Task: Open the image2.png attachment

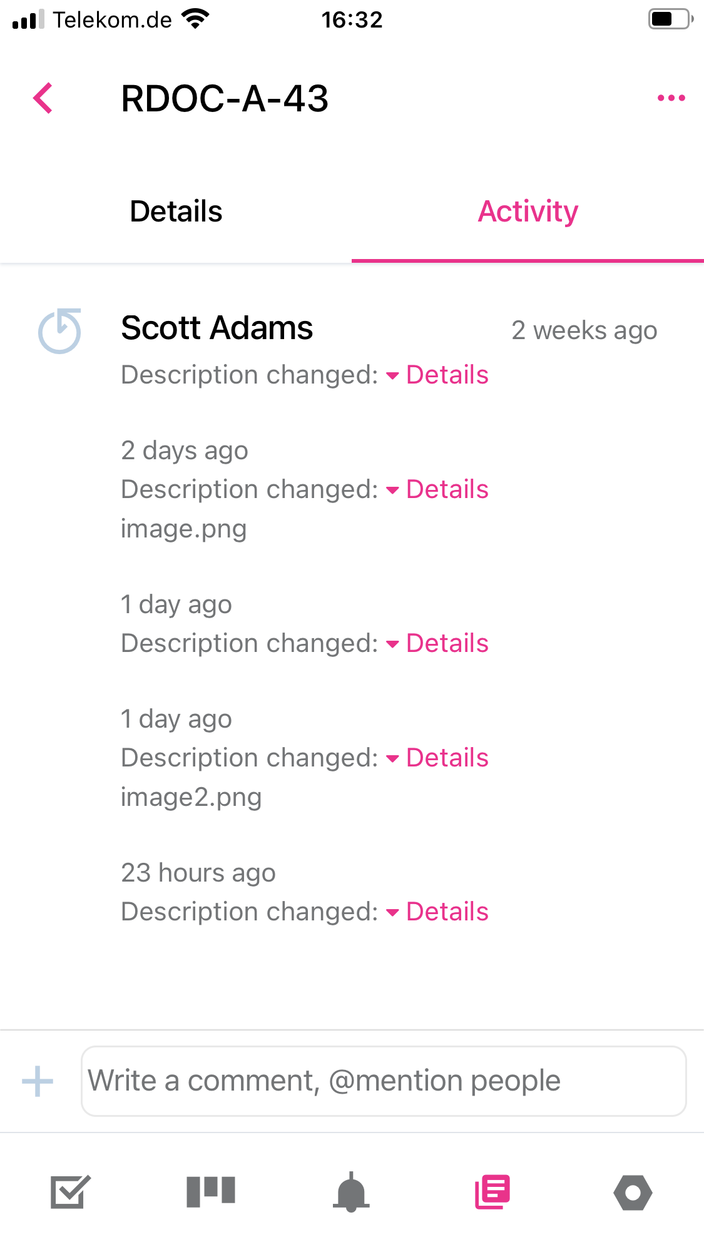Action: tap(191, 796)
